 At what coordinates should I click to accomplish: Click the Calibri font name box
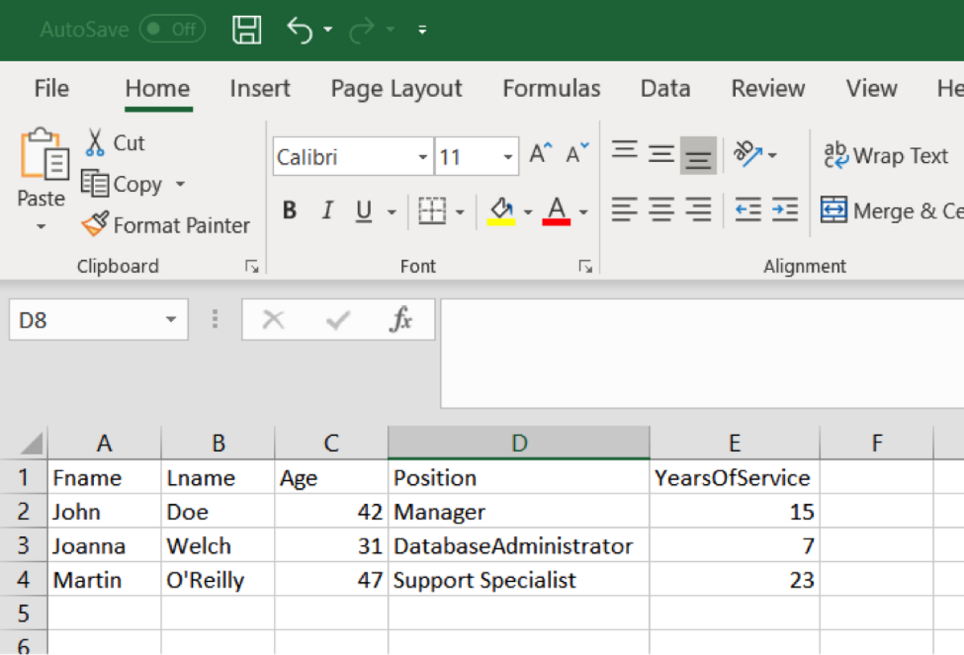[x=344, y=157]
